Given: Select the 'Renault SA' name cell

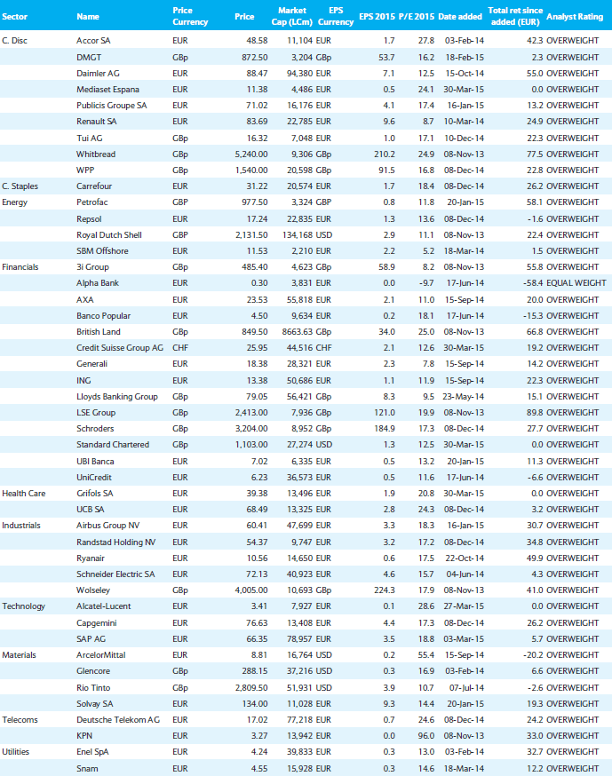Looking at the screenshot, I should click(97, 122).
